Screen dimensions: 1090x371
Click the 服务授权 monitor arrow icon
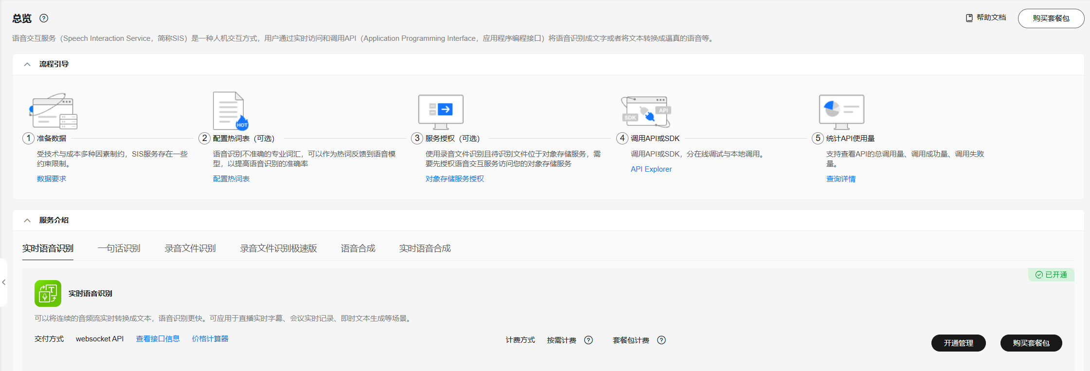coord(441,111)
